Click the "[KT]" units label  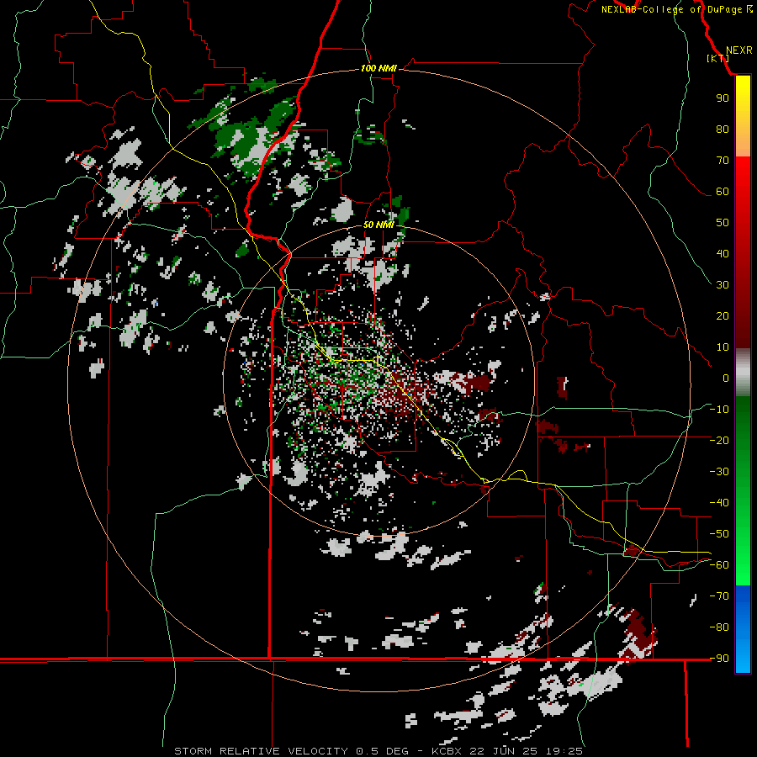[718, 58]
